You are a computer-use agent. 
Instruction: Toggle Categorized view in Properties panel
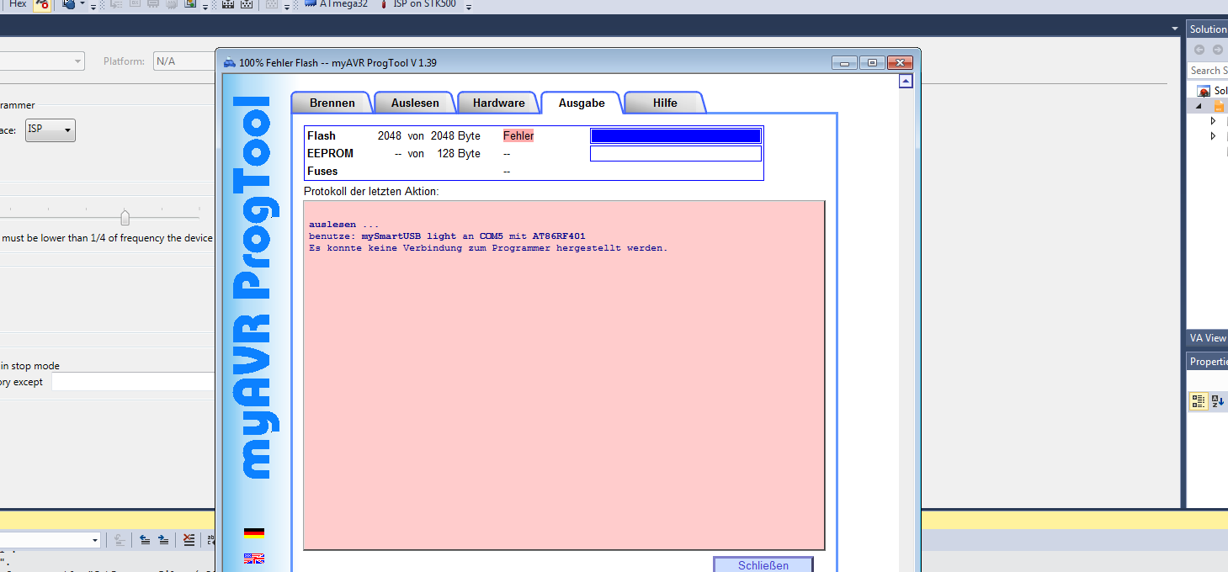(x=1199, y=401)
